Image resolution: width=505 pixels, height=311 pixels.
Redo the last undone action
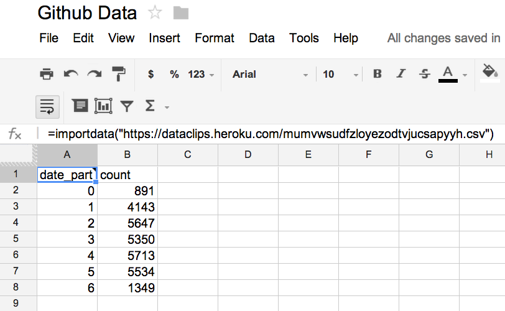94,75
